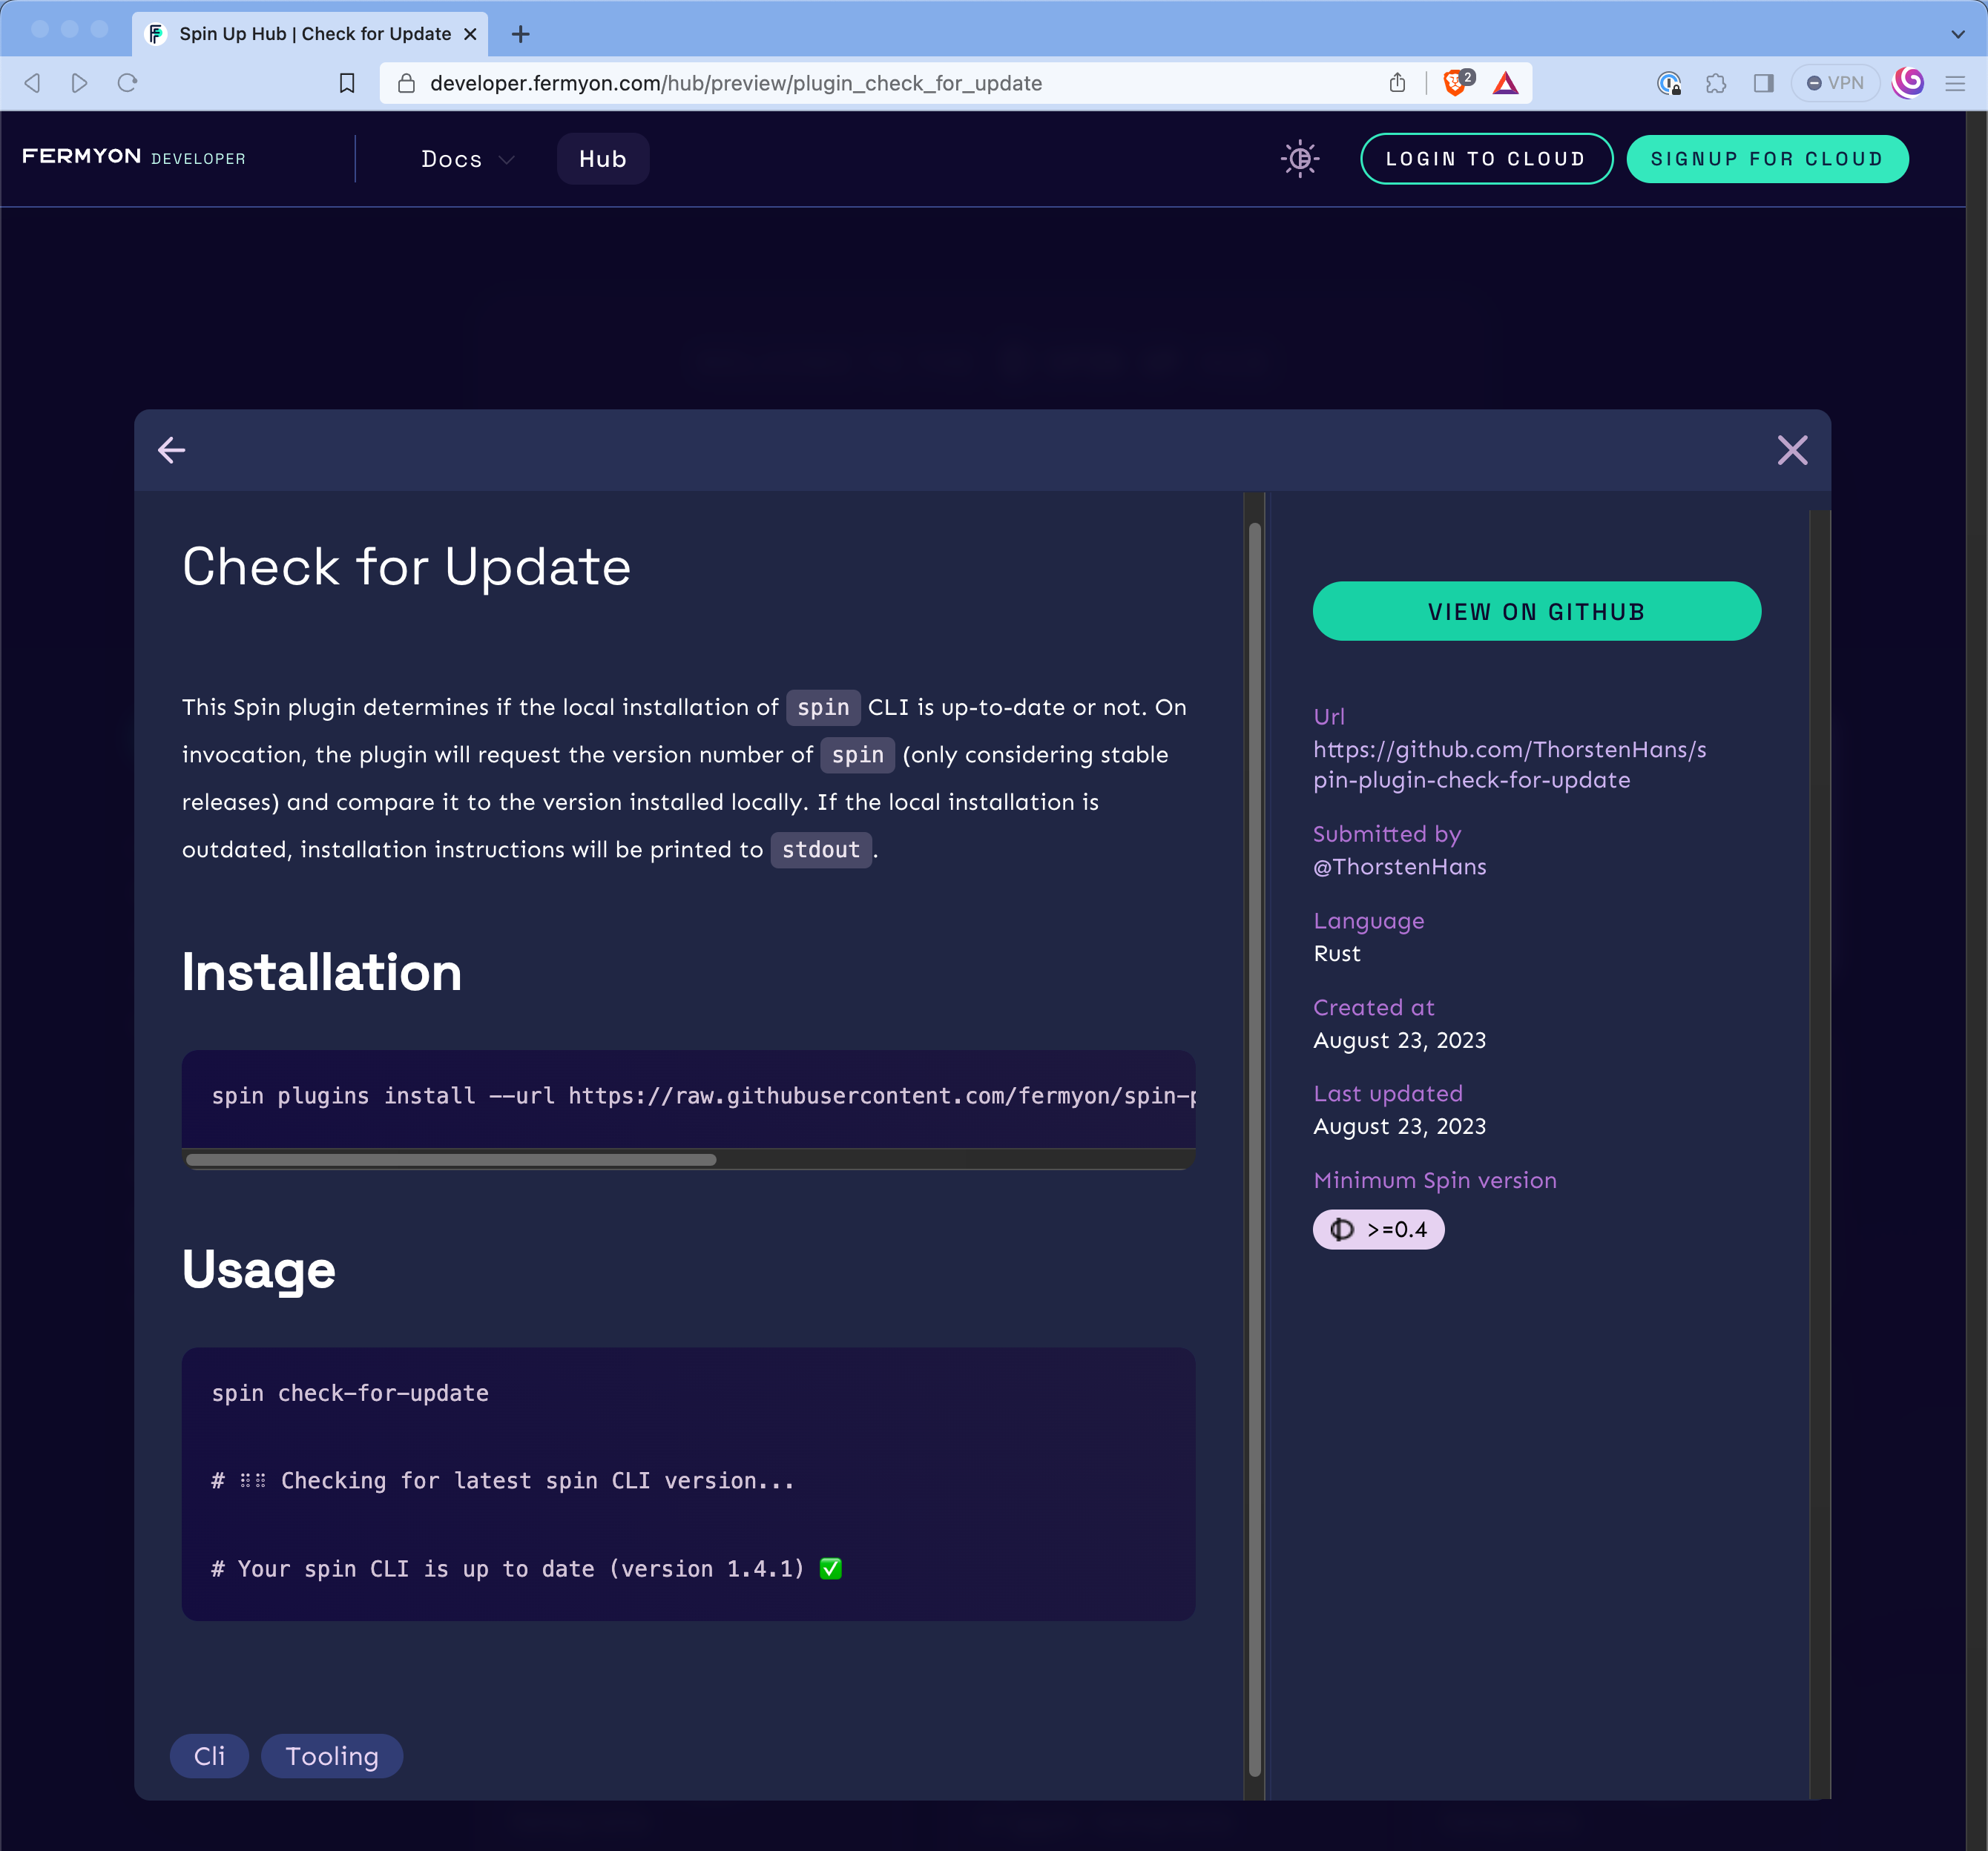Select the Spin Up Hub browser tab
Viewport: 1988px width, 1851px height.
pos(314,34)
